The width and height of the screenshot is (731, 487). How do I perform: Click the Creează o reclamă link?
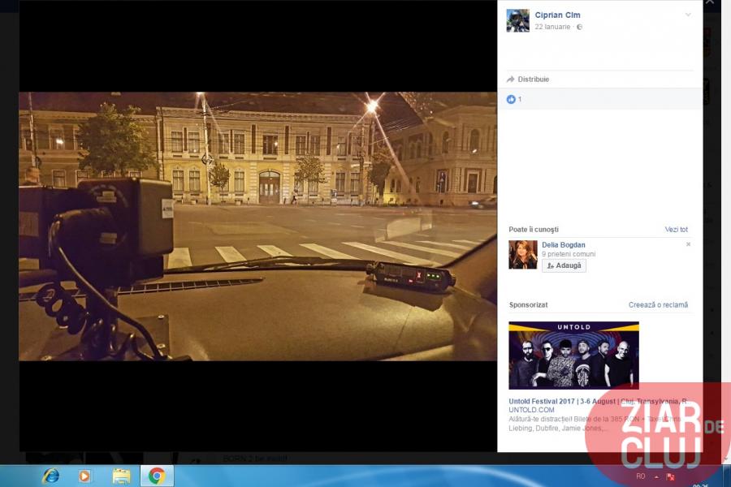click(658, 305)
